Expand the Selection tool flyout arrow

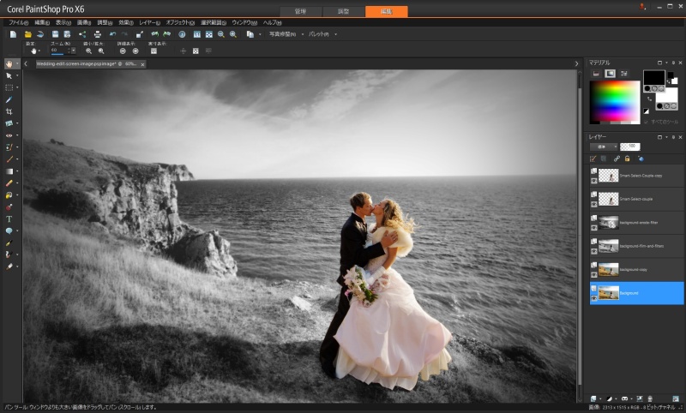[x=17, y=87]
